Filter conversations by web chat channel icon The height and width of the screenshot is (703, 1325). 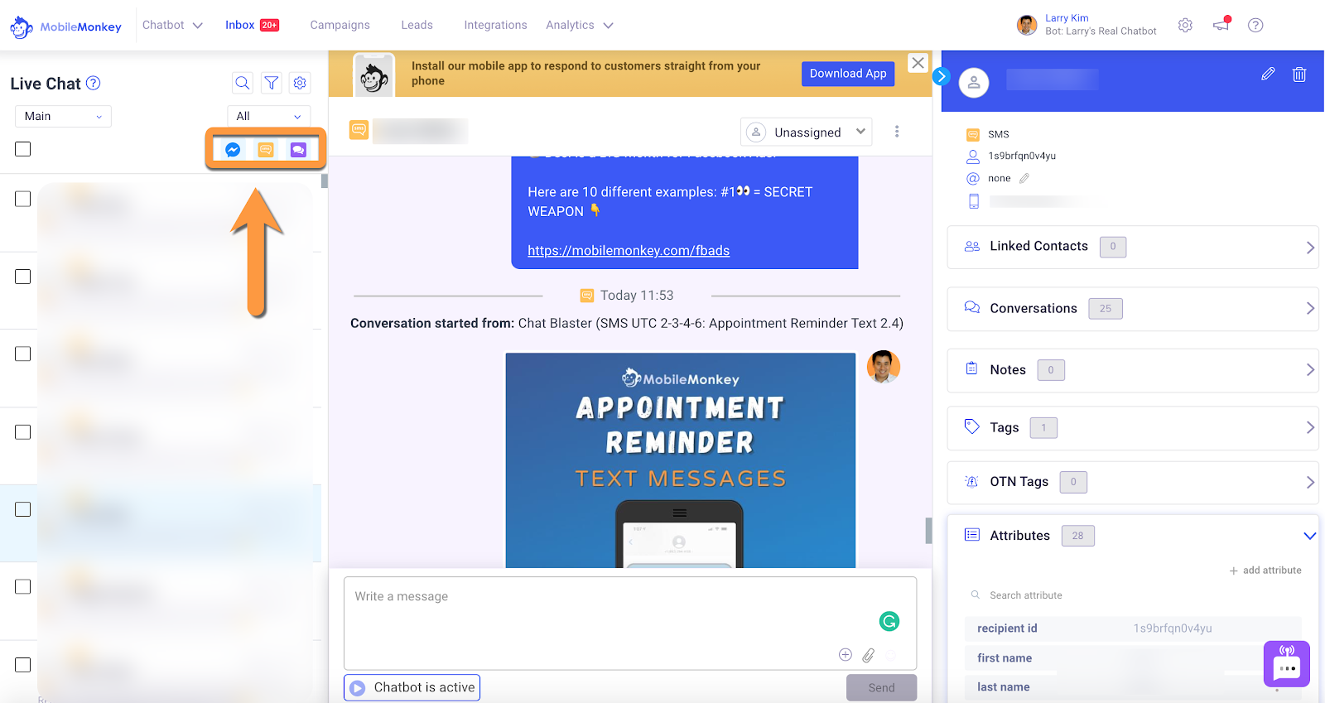point(298,150)
